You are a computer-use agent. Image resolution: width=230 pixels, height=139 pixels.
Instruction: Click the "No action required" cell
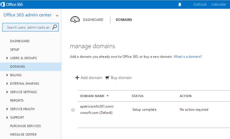tap(194, 110)
